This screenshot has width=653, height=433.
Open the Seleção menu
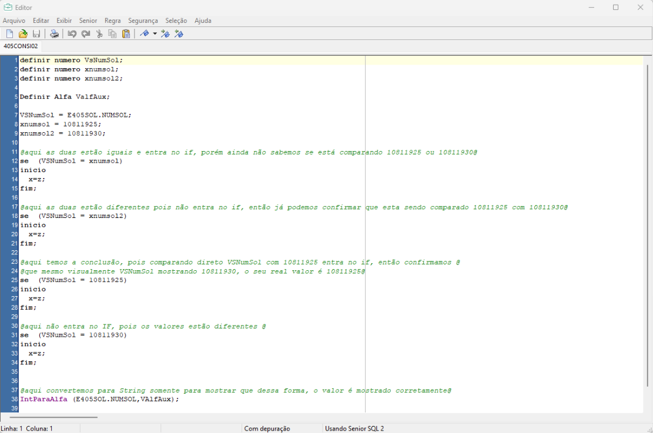[176, 21]
